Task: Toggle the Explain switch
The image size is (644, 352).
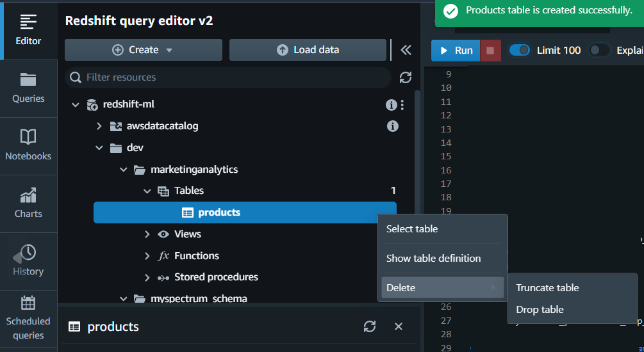Action: [599, 50]
